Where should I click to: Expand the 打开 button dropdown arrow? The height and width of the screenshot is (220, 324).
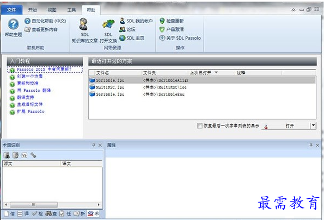tap(313, 125)
